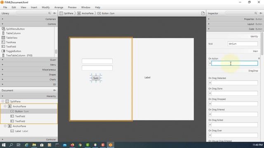Expand the Charts library section
Viewport: 264px width, 148px height.
point(29,79)
